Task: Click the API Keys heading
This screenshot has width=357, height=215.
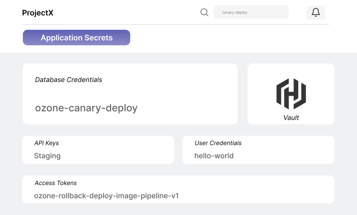Action: click(46, 143)
